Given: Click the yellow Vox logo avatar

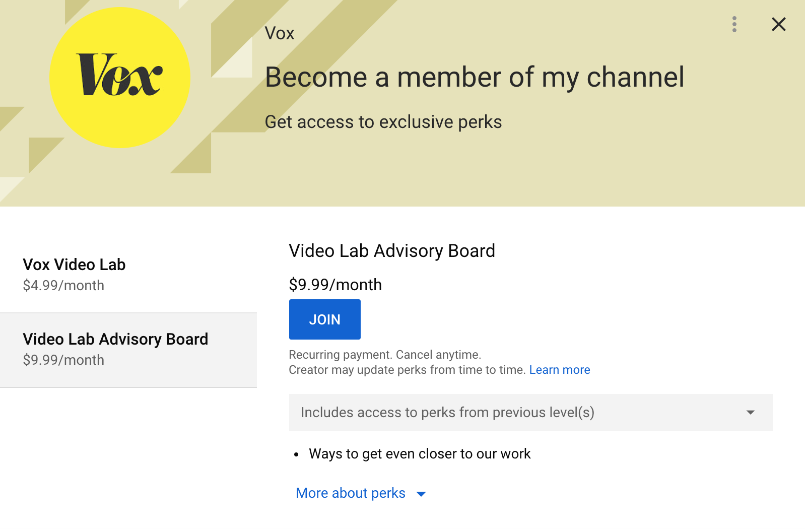Looking at the screenshot, I should point(120,78).
